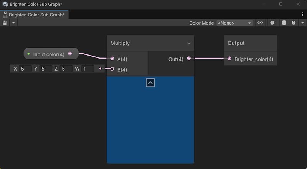Select the Output node title
Viewport: 307px width, 169px height.
(x=236, y=43)
